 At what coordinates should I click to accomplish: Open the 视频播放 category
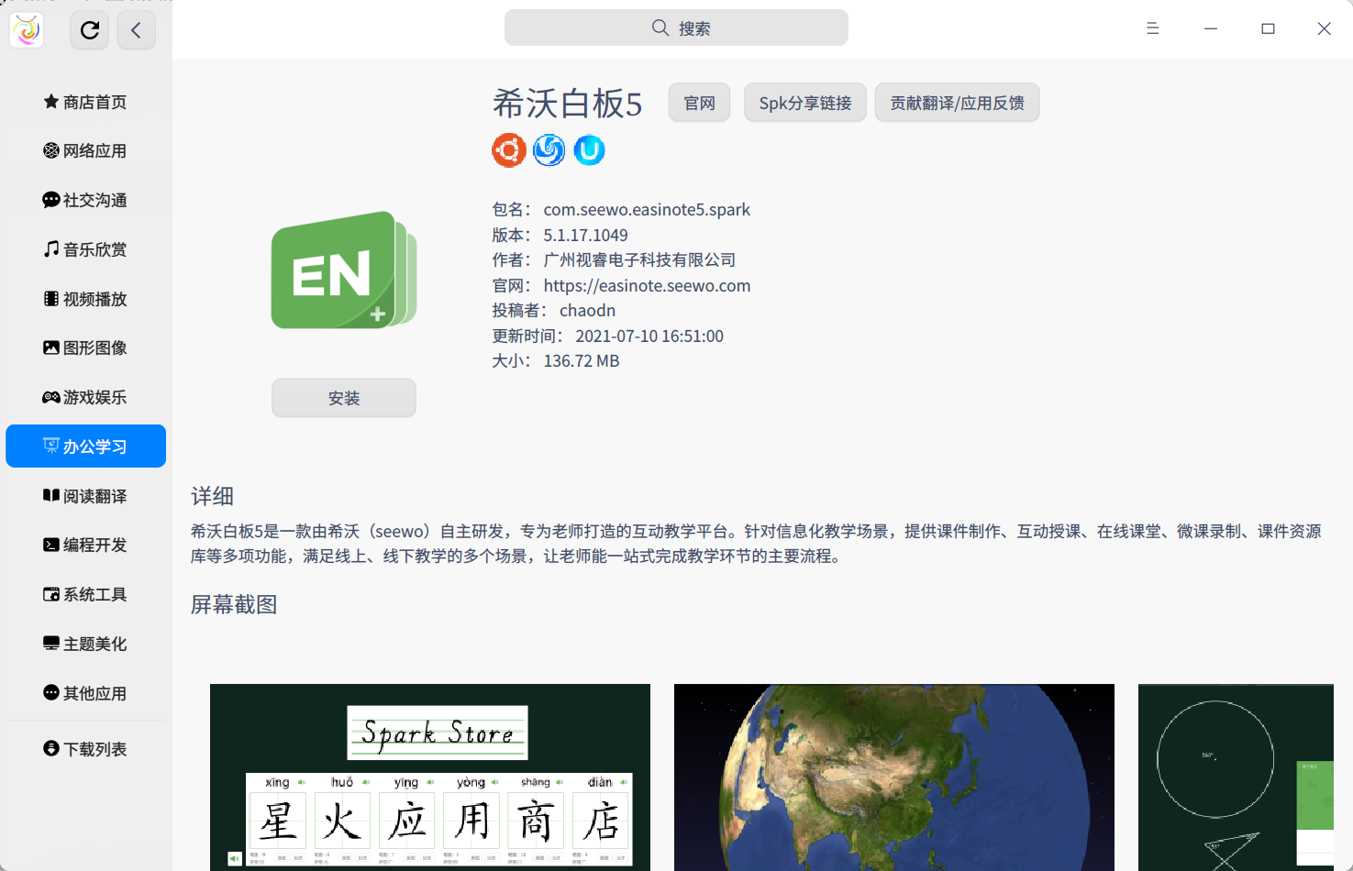pos(86,299)
